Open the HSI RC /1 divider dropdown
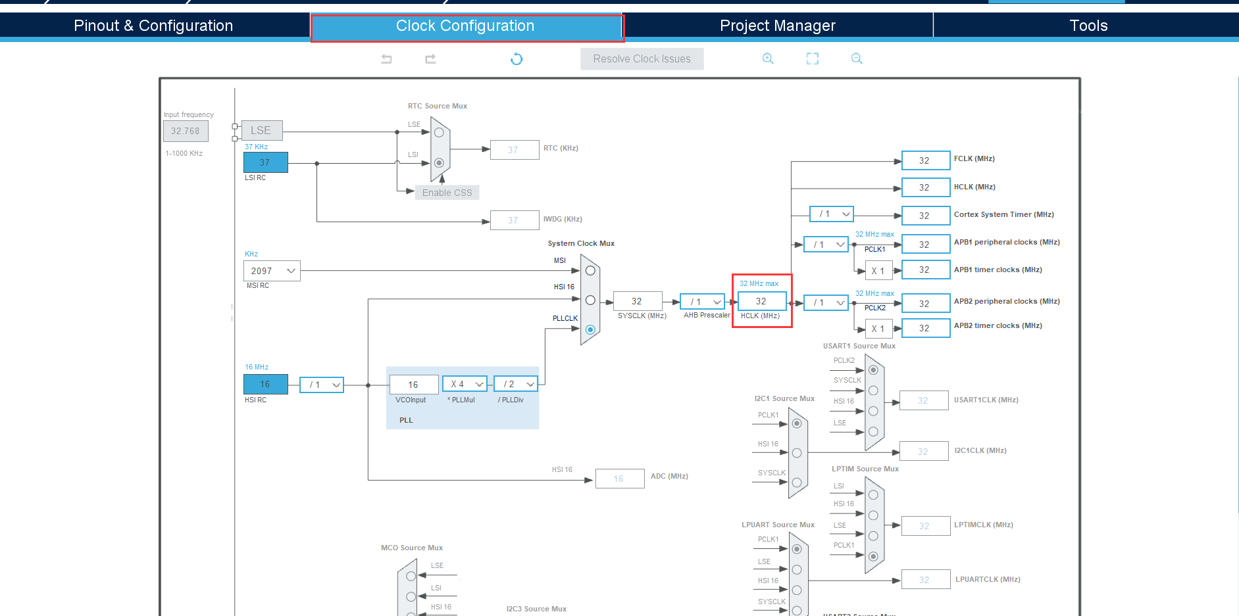The height and width of the screenshot is (616, 1239). tap(322, 385)
